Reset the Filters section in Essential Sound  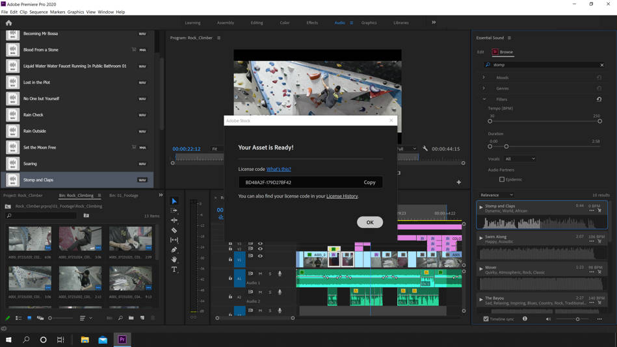point(599,99)
